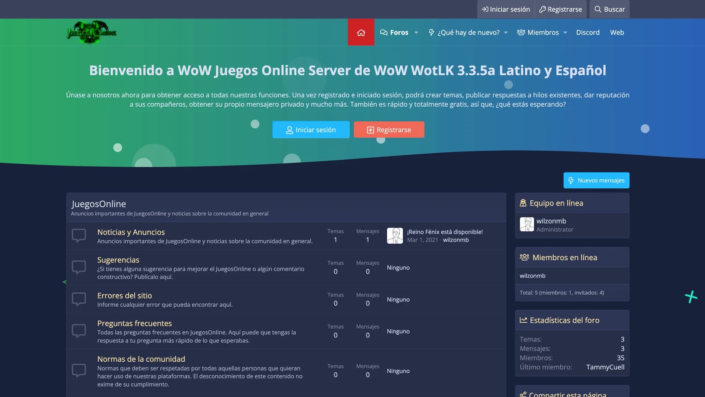This screenshot has height=397, width=705.
Task: Open Miembros en línea panel heading
Action: 565,258
